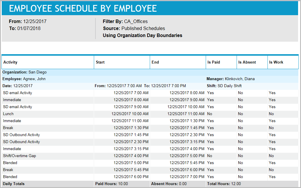Image resolution: width=301 pixels, height=188 pixels.
Task: Click the Is Work column header
Action: 275,62
